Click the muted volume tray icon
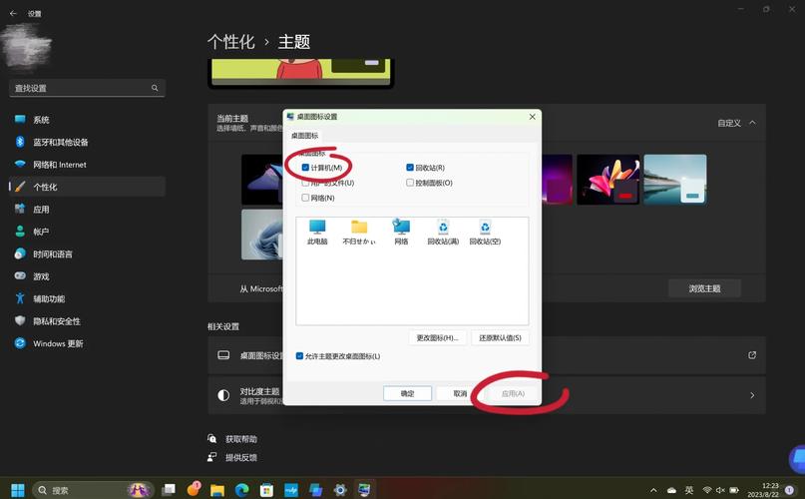Viewport: 805px width, 499px height. pos(720,490)
